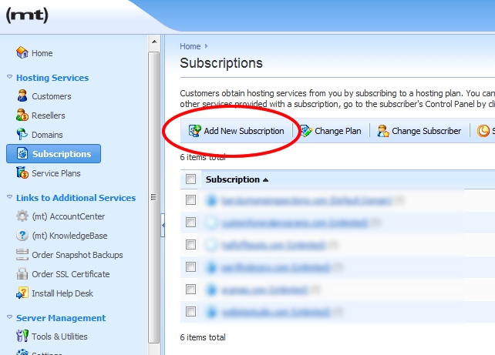This screenshot has width=495, height=355.
Task: Click the Order SSL Certificate padlock icon
Action: pyautogui.click(x=22, y=273)
